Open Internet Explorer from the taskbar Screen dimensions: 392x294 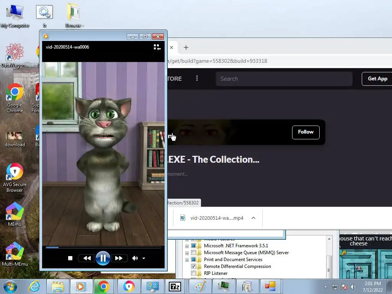[34, 286]
